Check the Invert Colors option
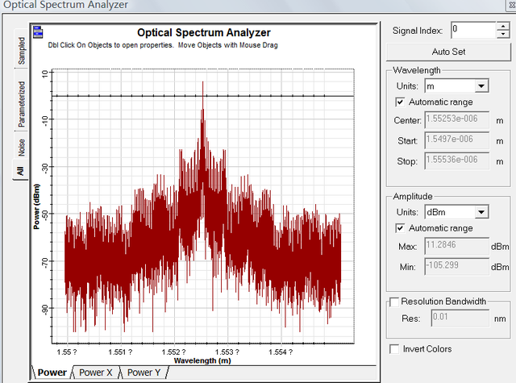This screenshot has height=383, width=516. (x=394, y=349)
